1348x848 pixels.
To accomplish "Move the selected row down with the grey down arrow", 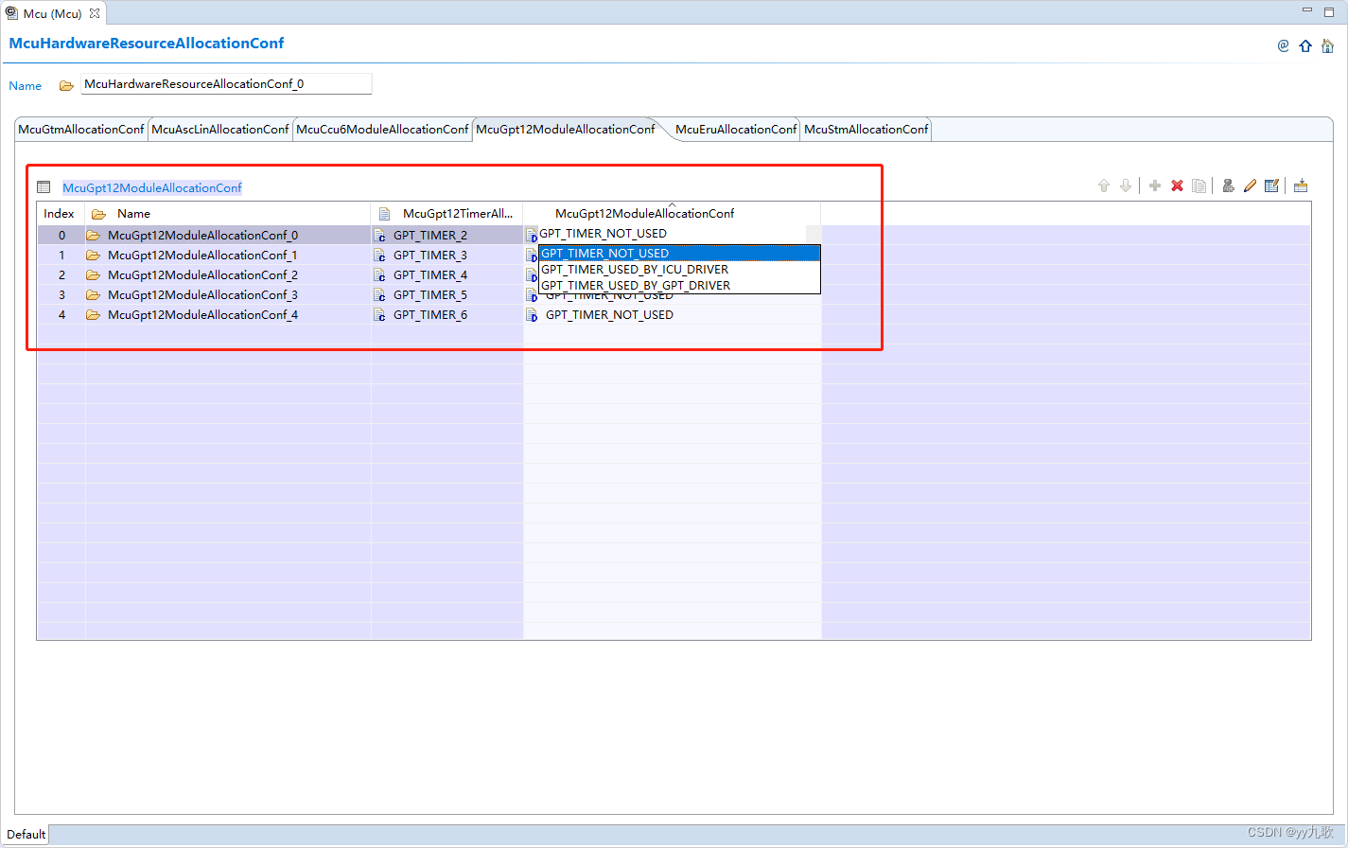I will click(x=1126, y=185).
